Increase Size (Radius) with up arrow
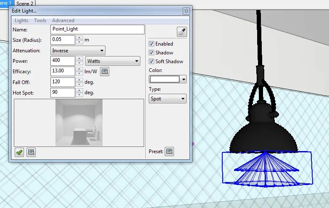 [x=79, y=38]
